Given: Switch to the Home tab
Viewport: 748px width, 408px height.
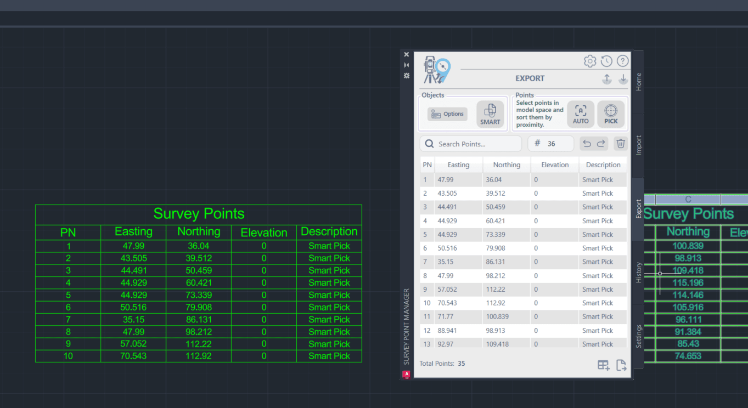Looking at the screenshot, I should 638,82.
